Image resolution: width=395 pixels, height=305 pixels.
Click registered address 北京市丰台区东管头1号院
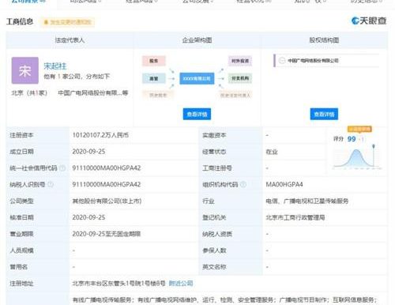pyautogui.click(x=118, y=284)
